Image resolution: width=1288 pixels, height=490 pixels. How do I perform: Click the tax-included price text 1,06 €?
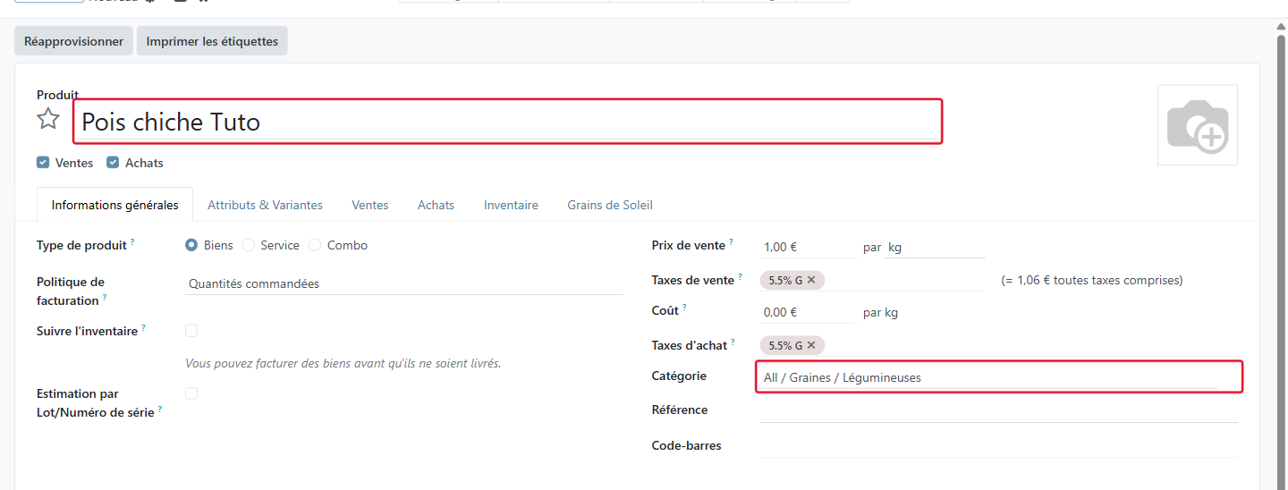tap(1091, 280)
